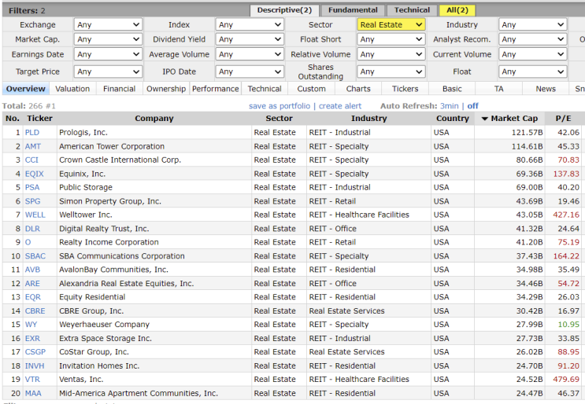Open the DLR ticker link
The width and height of the screenshot is (585, 404).
tap(32, 229)
